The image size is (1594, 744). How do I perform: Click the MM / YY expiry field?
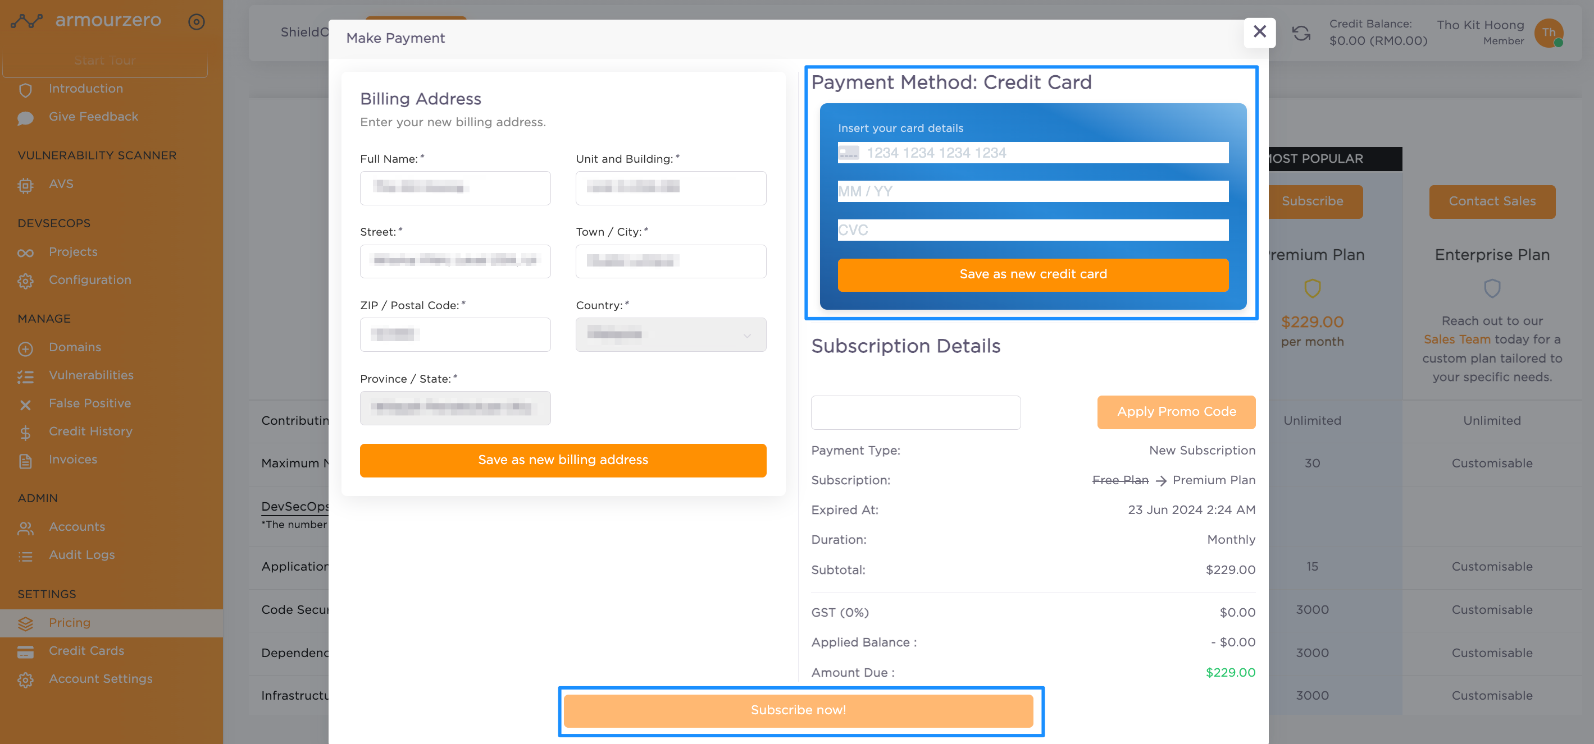tap(1033, 191)
